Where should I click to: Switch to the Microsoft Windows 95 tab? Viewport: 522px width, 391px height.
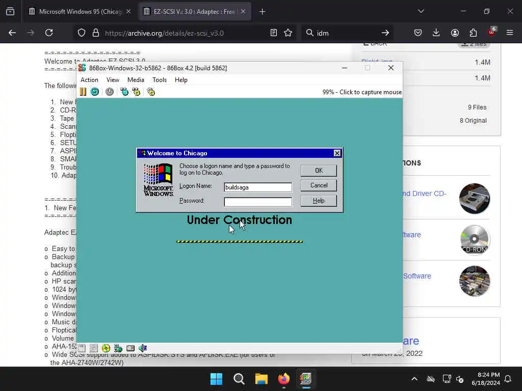(x=80, y=12)
